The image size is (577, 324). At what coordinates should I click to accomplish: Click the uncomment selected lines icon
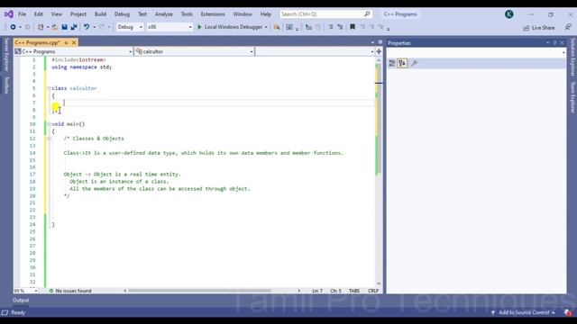[x=340, y=27]
